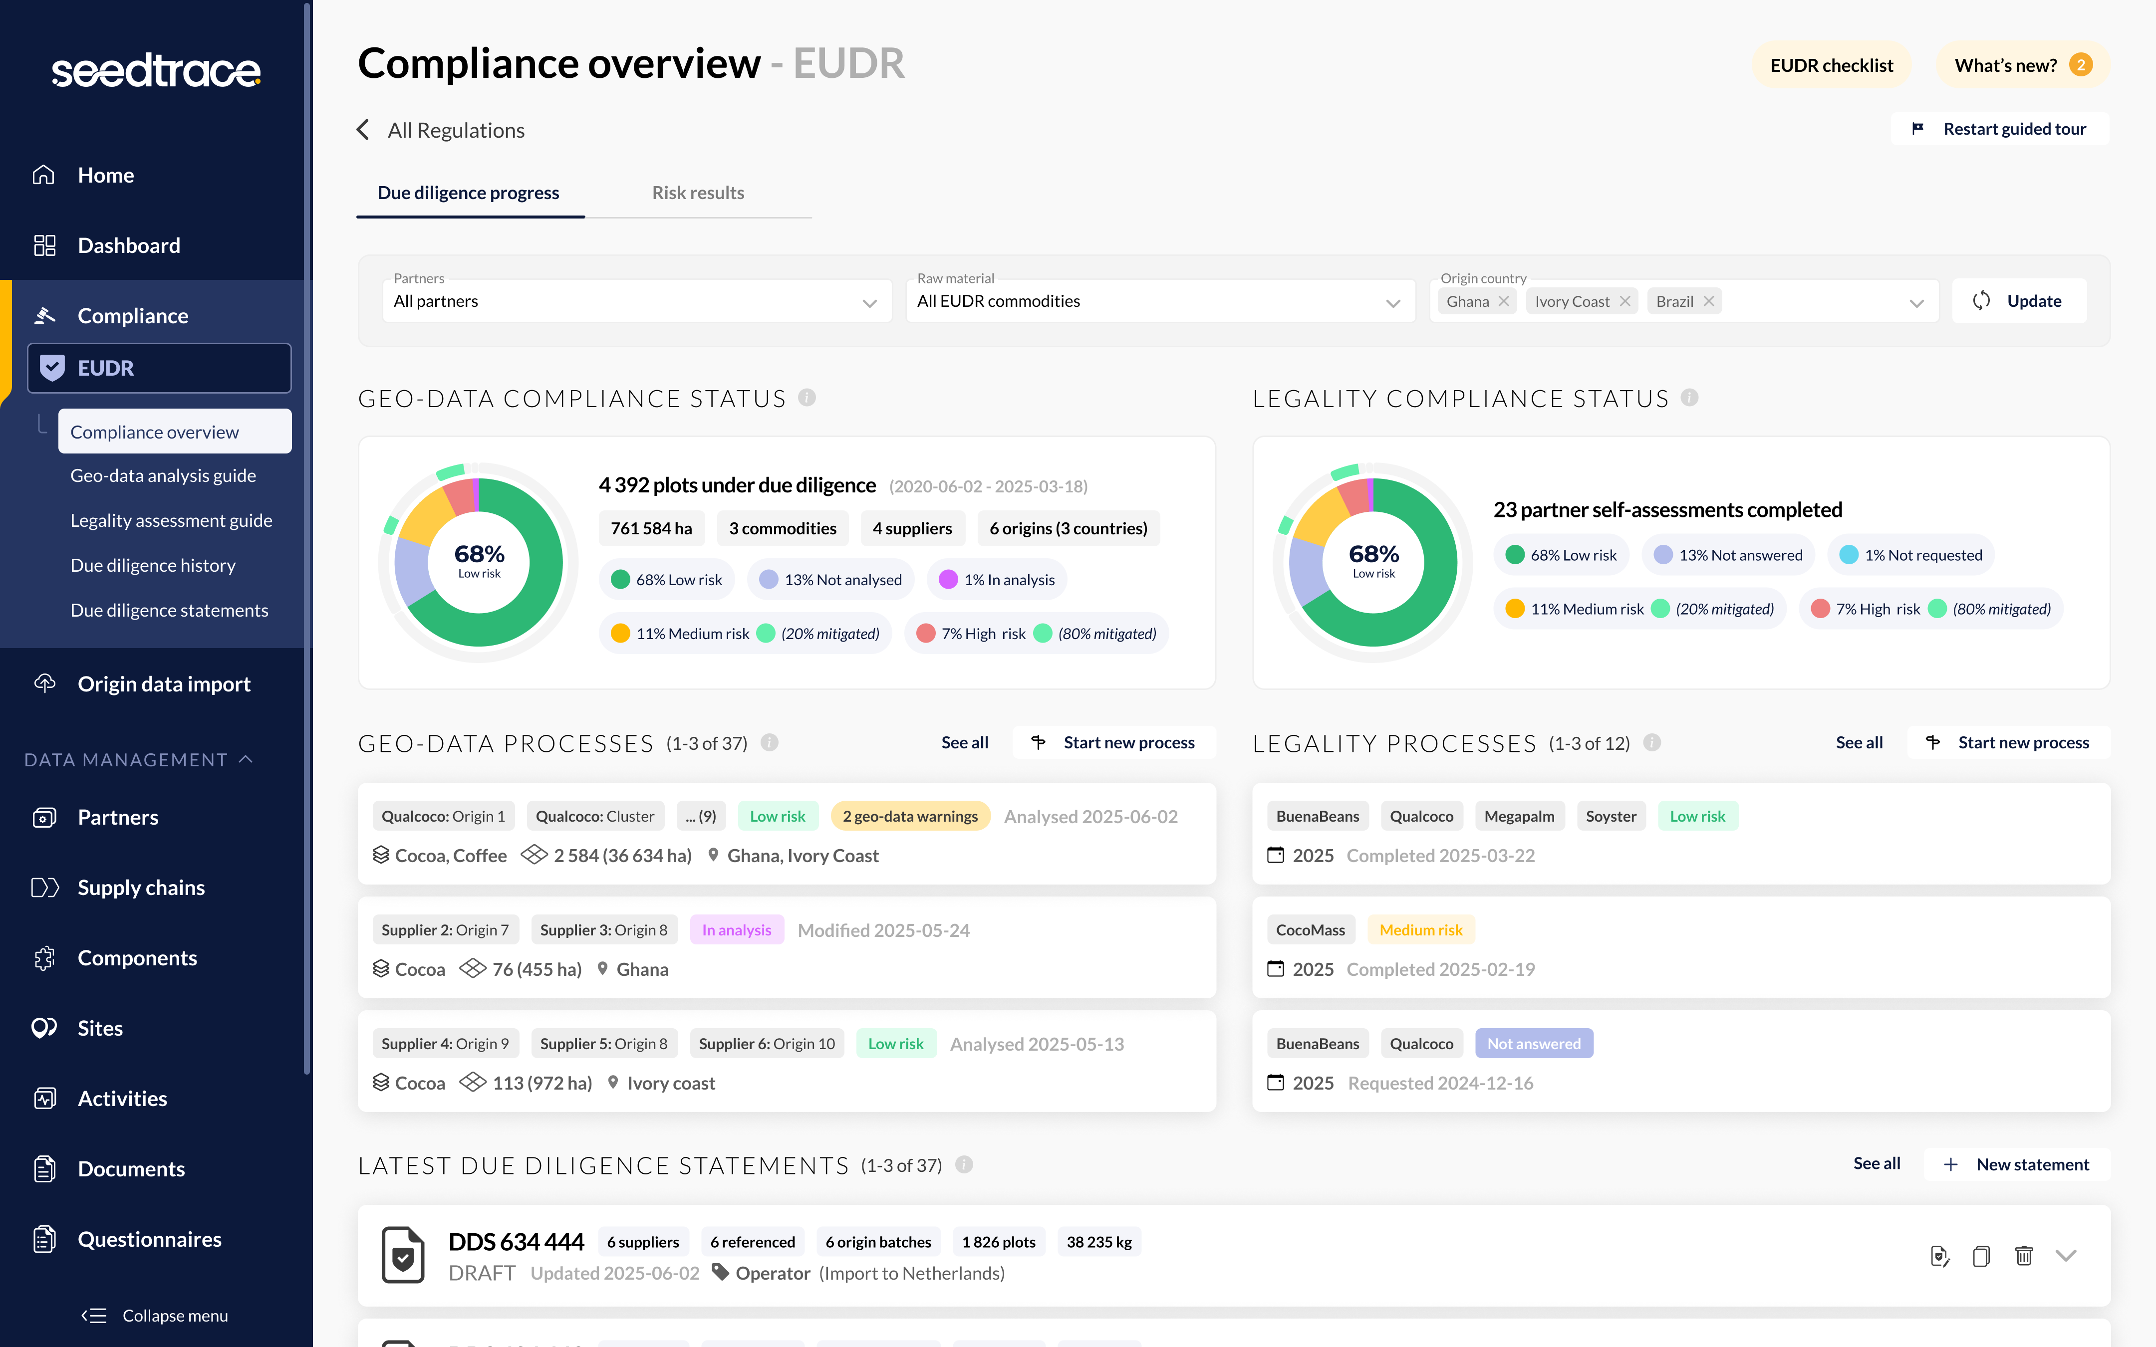Duplicate DDS 634 444 with the copy icon
The height and width of the screenshot is (1347, 2156).
1981,1256
